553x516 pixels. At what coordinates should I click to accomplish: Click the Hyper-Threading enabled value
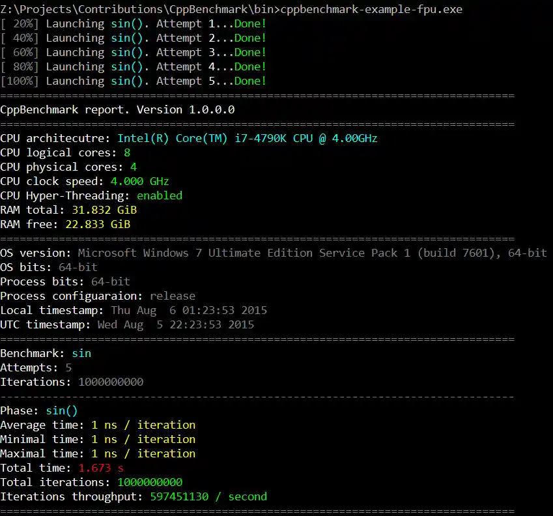click(160, 195)
